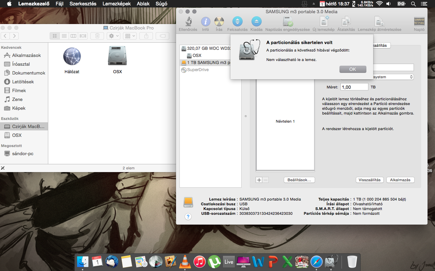This screenshot has width=435, height=271.
Task: Add a partition with the plus button
Action: click(259, 180)
